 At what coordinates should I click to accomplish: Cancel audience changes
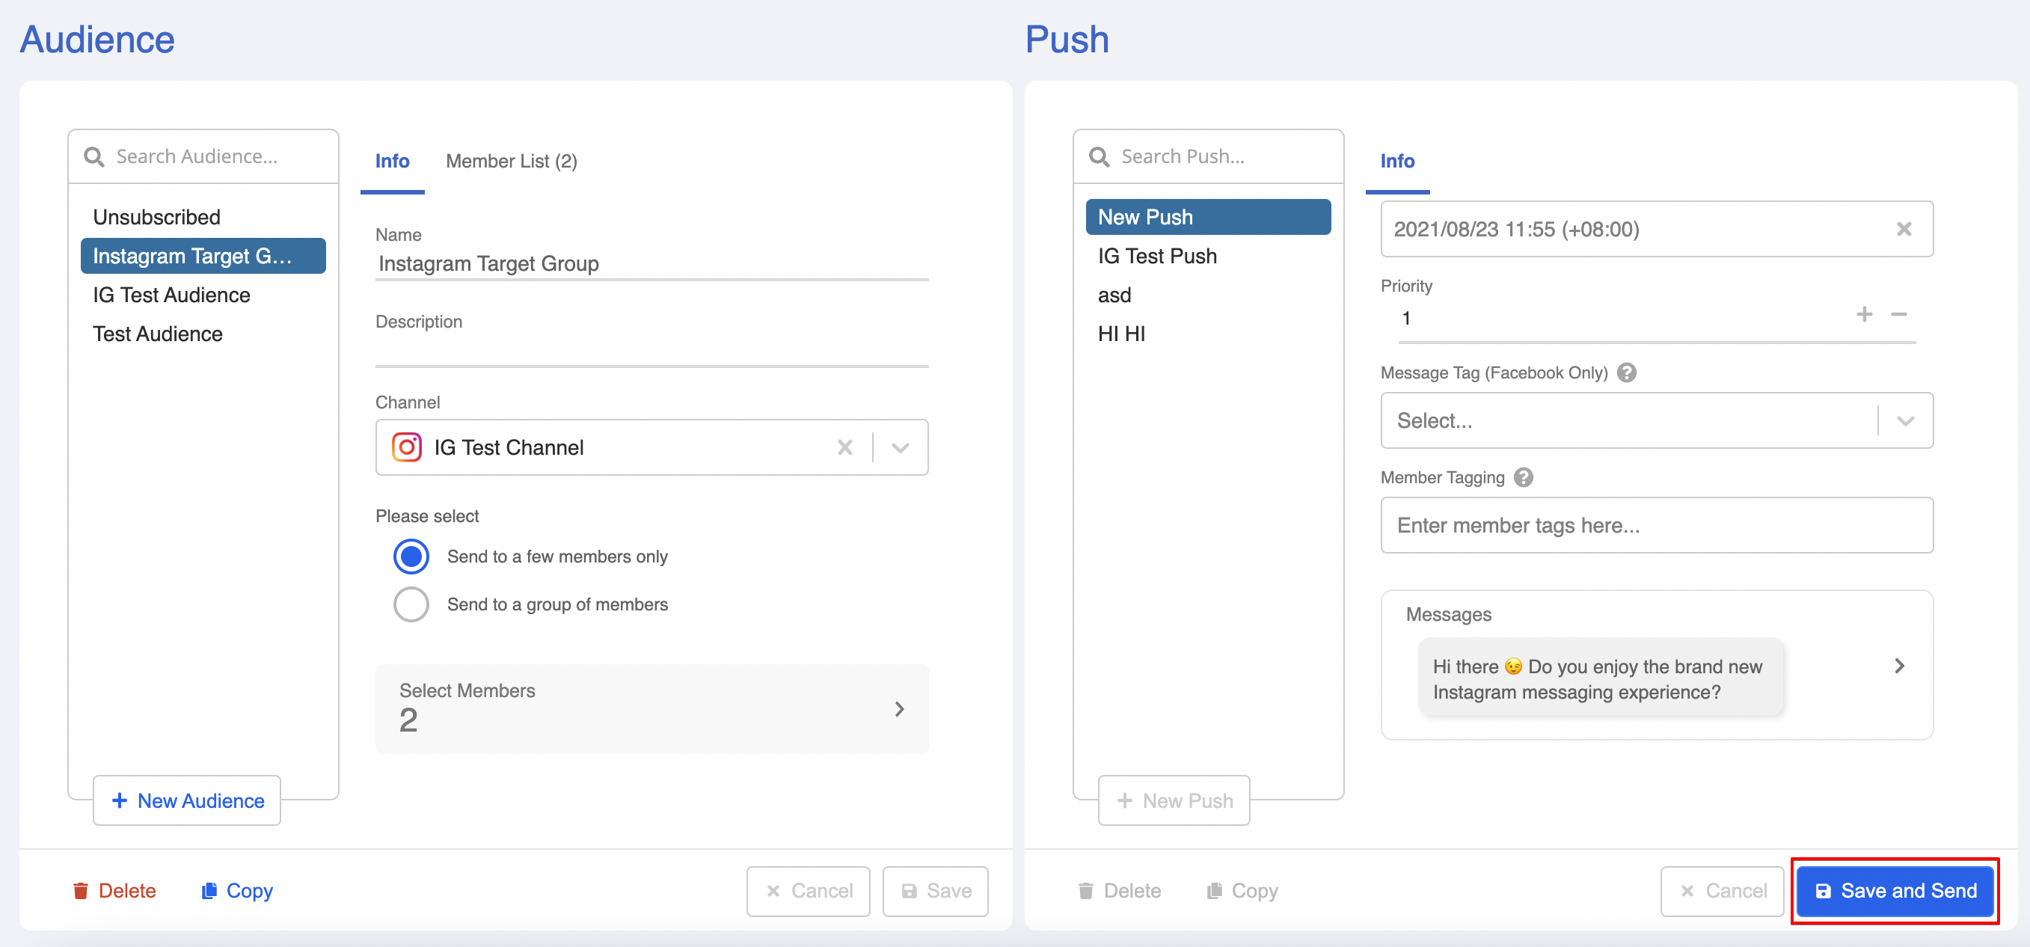tap(809, 891)
